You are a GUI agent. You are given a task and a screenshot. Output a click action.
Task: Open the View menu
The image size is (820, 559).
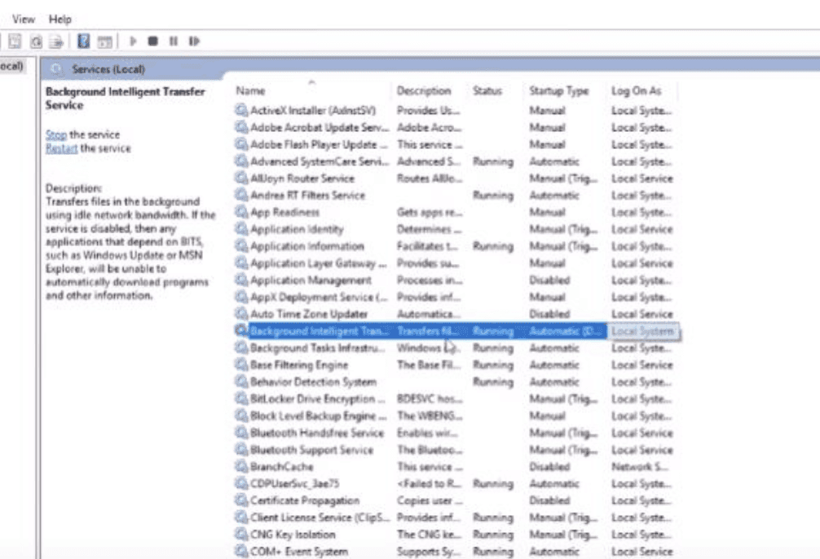click(24, 20)
